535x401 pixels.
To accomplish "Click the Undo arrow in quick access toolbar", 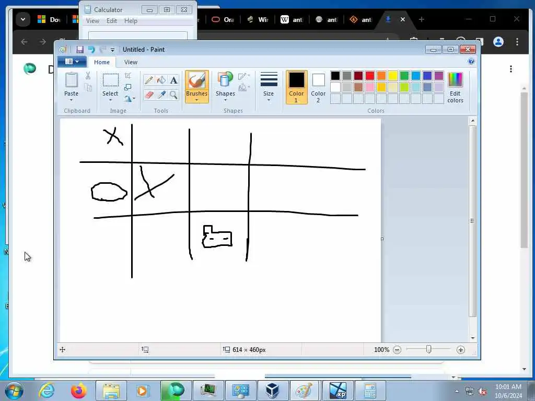I will pos(91,50).
